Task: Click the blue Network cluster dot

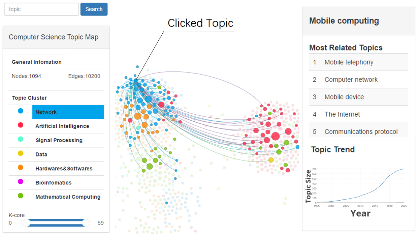Action: [x=21, y=111]
